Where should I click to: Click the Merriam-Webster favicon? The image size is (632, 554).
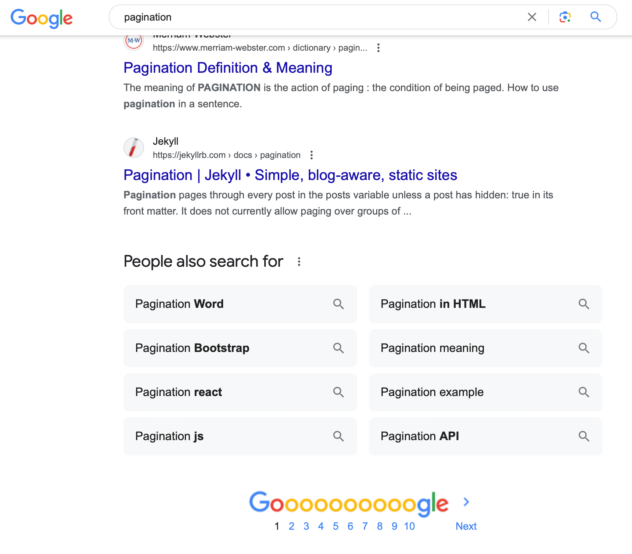(134, 41)
